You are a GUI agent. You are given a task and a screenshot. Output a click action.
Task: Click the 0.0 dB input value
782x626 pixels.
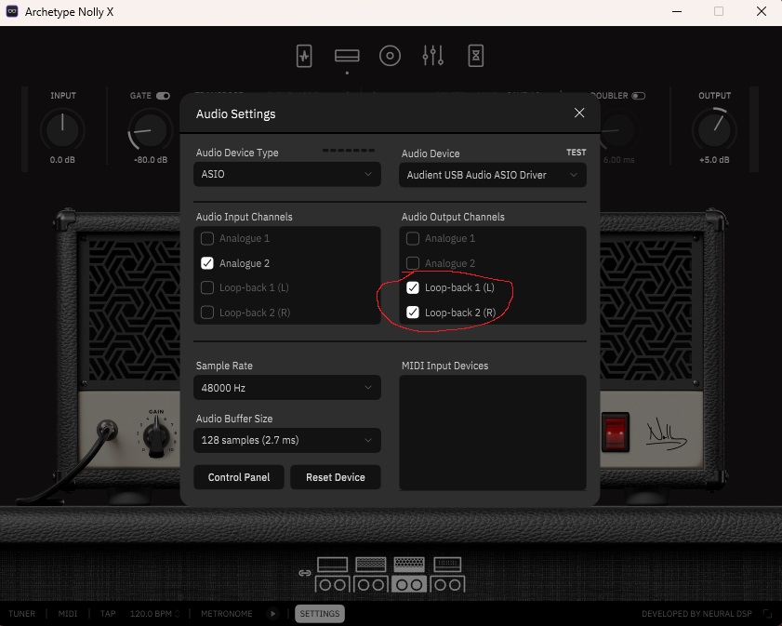point(62,160)
